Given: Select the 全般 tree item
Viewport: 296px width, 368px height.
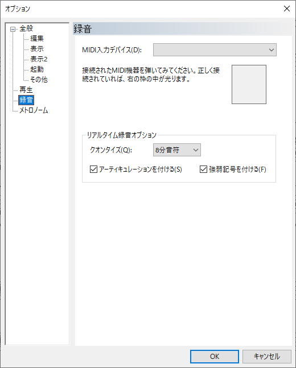Looking at the screenshot, I should tap(26, 28).
